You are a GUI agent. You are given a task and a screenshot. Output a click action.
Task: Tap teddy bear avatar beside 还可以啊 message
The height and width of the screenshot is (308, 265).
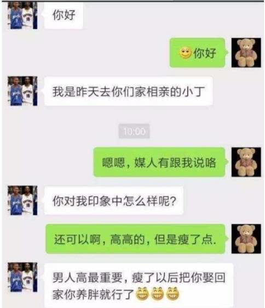point(246,239)
